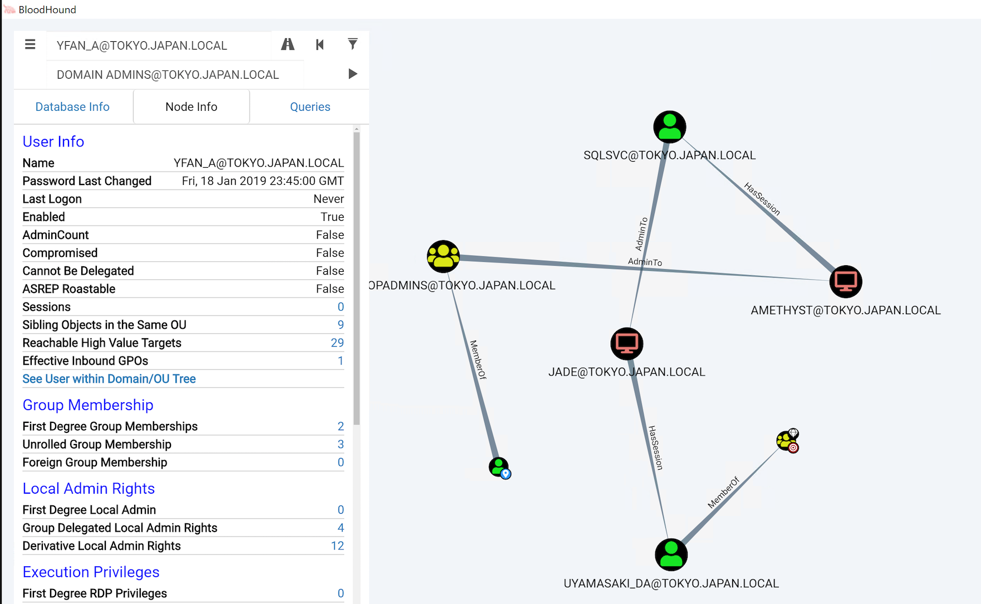Select the SQLSVC user node
Viewport: 981px width, 604px height.
pos(669,127)
